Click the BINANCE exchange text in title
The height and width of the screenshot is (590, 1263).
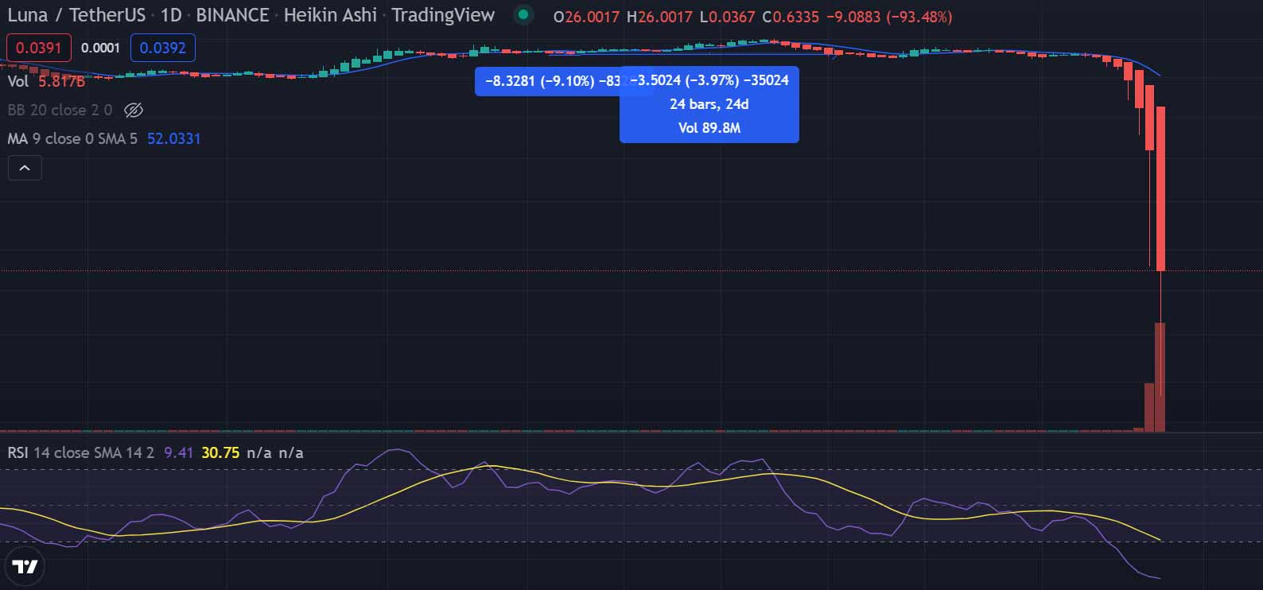[x=232, y=15]
